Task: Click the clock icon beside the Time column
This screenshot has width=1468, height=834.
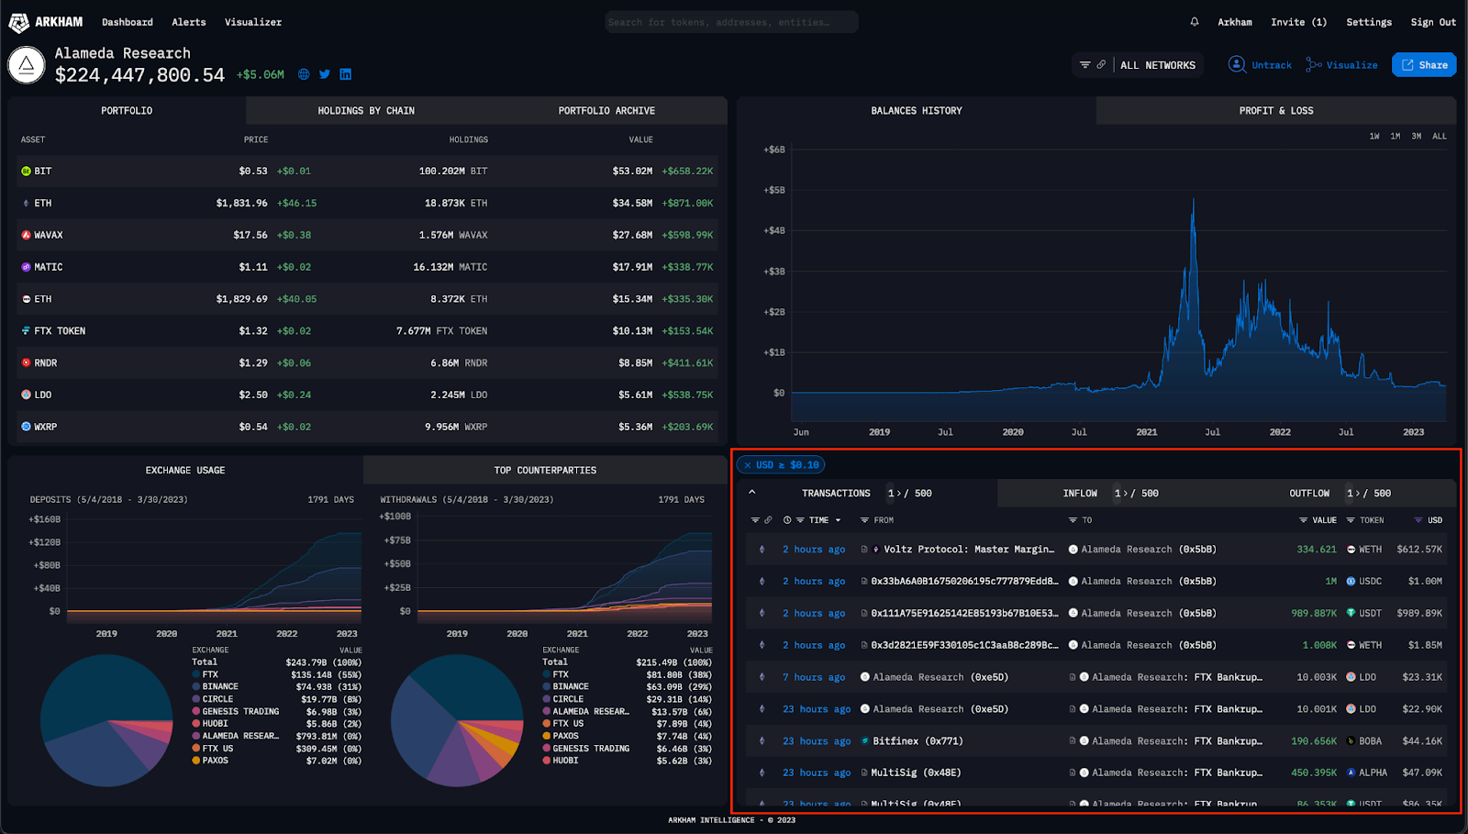Action: pos(787,520)
